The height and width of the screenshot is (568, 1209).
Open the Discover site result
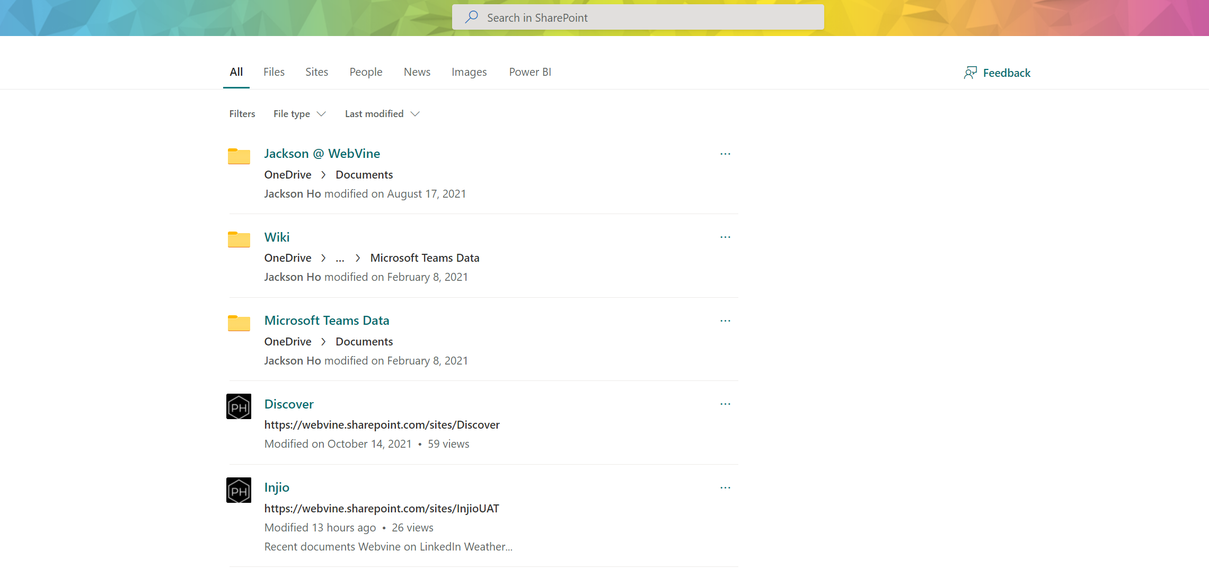pyautogui.click(x=289, y=404)
